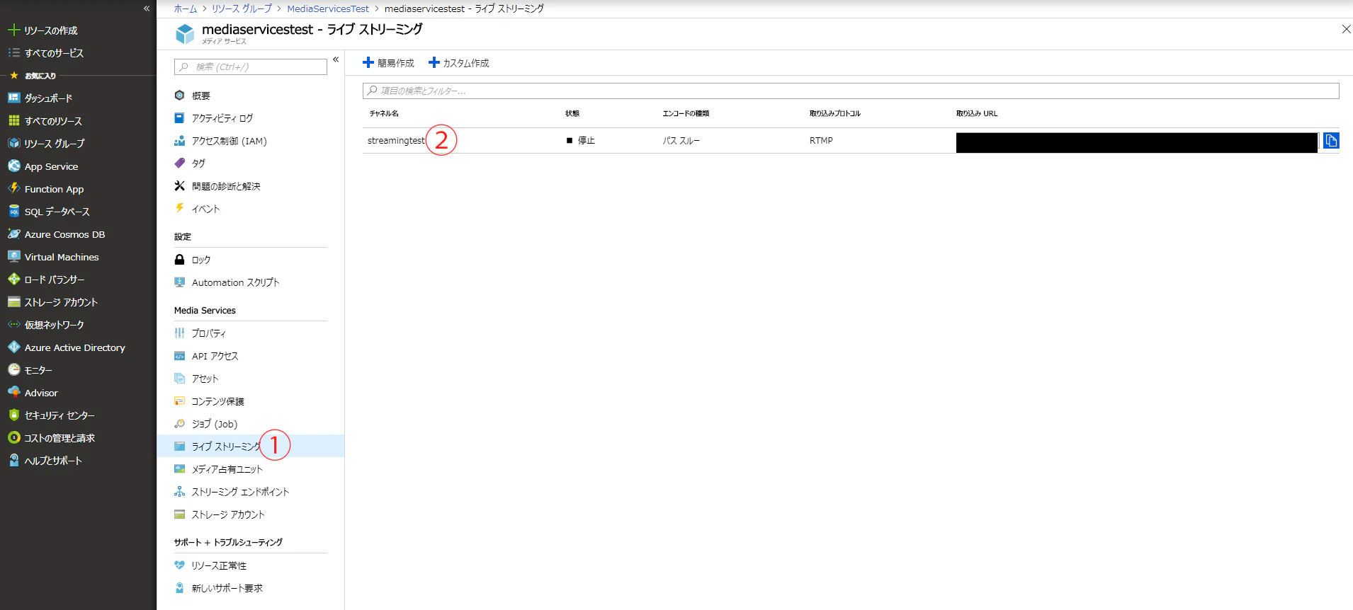Open セキュリティ センター shield icon
The height and width of the screenshot is (610, 1353).
point(13,415)
